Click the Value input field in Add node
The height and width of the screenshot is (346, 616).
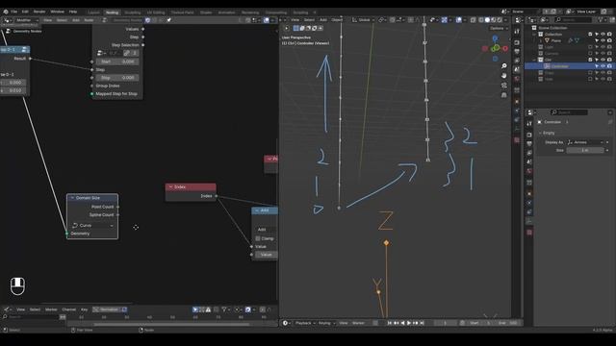pos(267,255)
